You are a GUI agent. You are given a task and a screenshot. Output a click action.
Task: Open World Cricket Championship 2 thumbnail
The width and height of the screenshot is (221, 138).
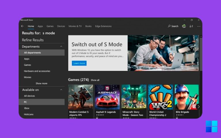[161, 97]
